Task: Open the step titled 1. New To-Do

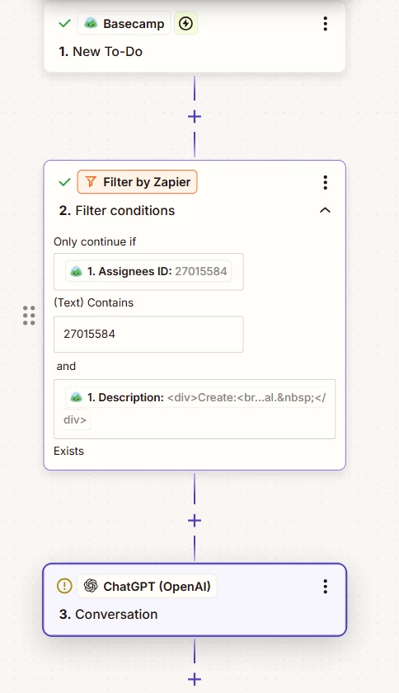Action: click(101, 52)
